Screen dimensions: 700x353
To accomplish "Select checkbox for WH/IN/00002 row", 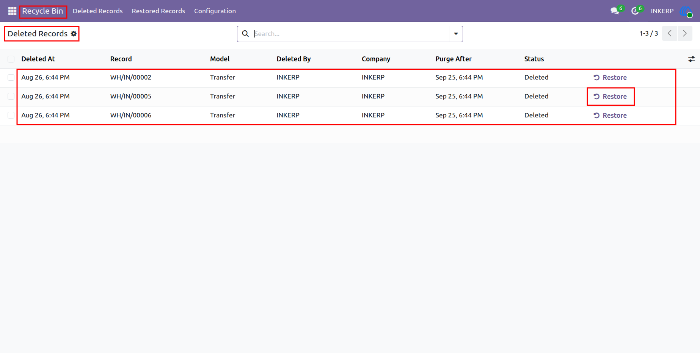I will click(x=11, y=78).
